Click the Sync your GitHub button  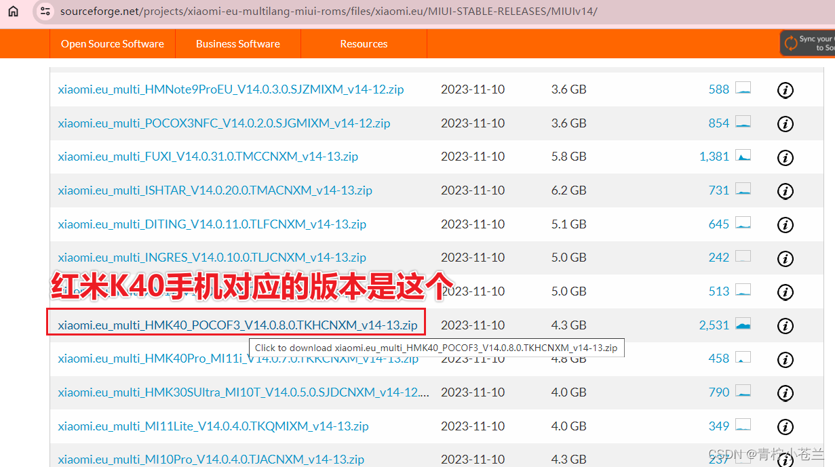(x=808, y=43)
